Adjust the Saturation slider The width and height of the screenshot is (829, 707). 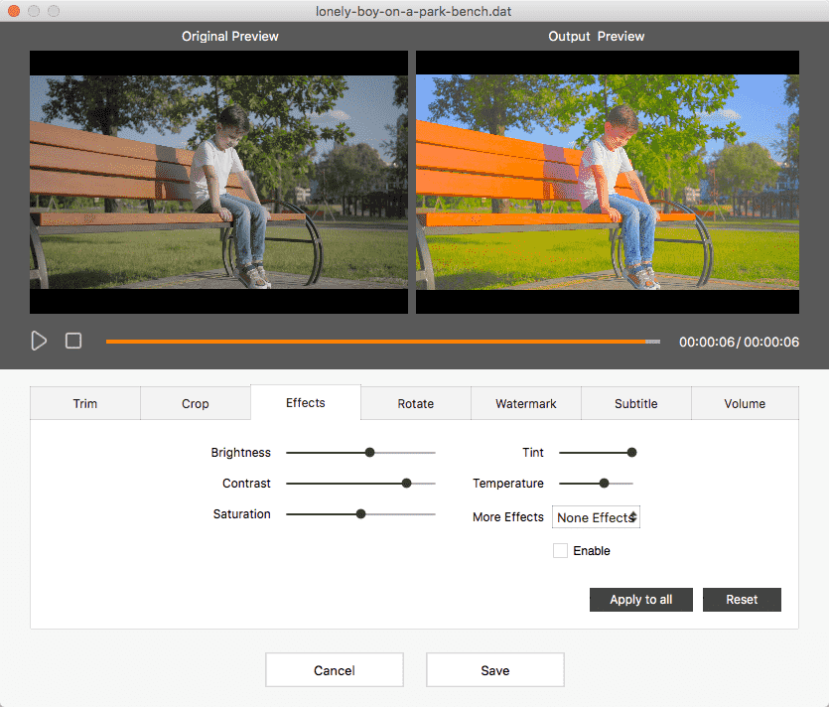pos(360,513)
